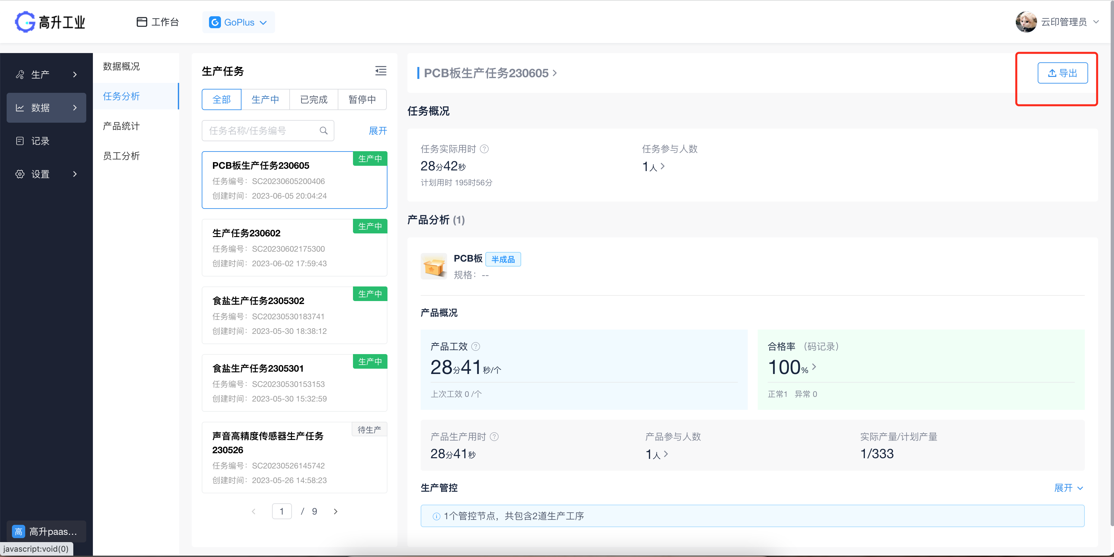Go to previous page of task list
1114x557 pixels.
[253, 512]
